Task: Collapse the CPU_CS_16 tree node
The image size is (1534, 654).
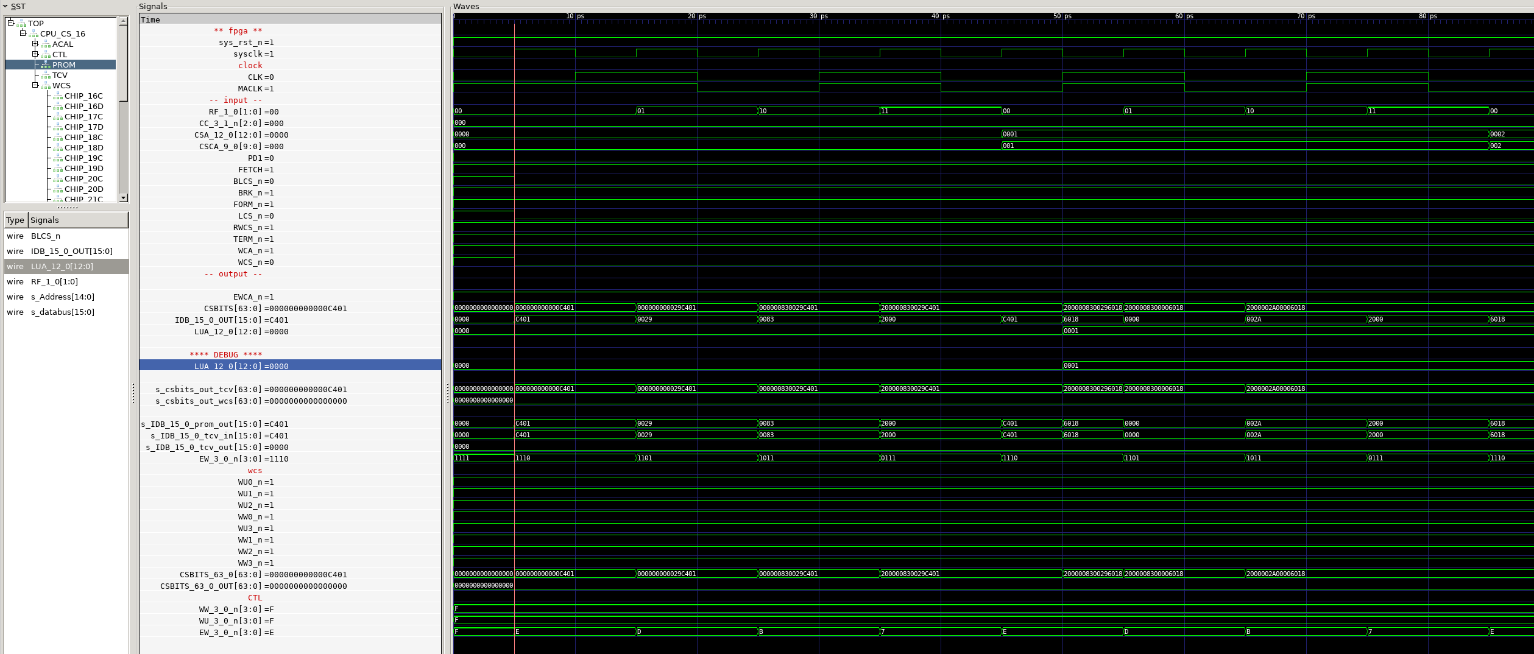Action: click(x=23, y=33)
